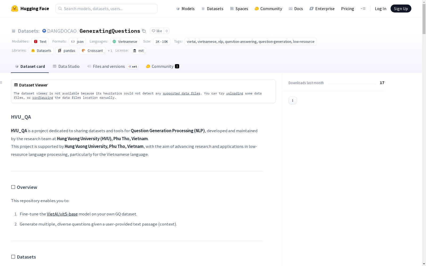Click the DANGDOCAO avatar icon
The height and width of the screenshot is (266, 426).
point(44,31)
